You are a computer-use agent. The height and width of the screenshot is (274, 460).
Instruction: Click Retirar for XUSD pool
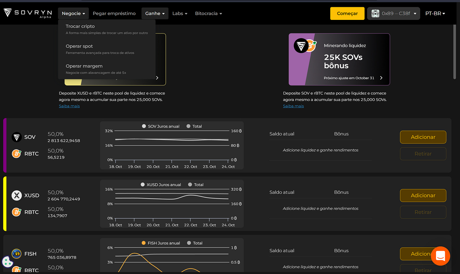click(423, 212)
